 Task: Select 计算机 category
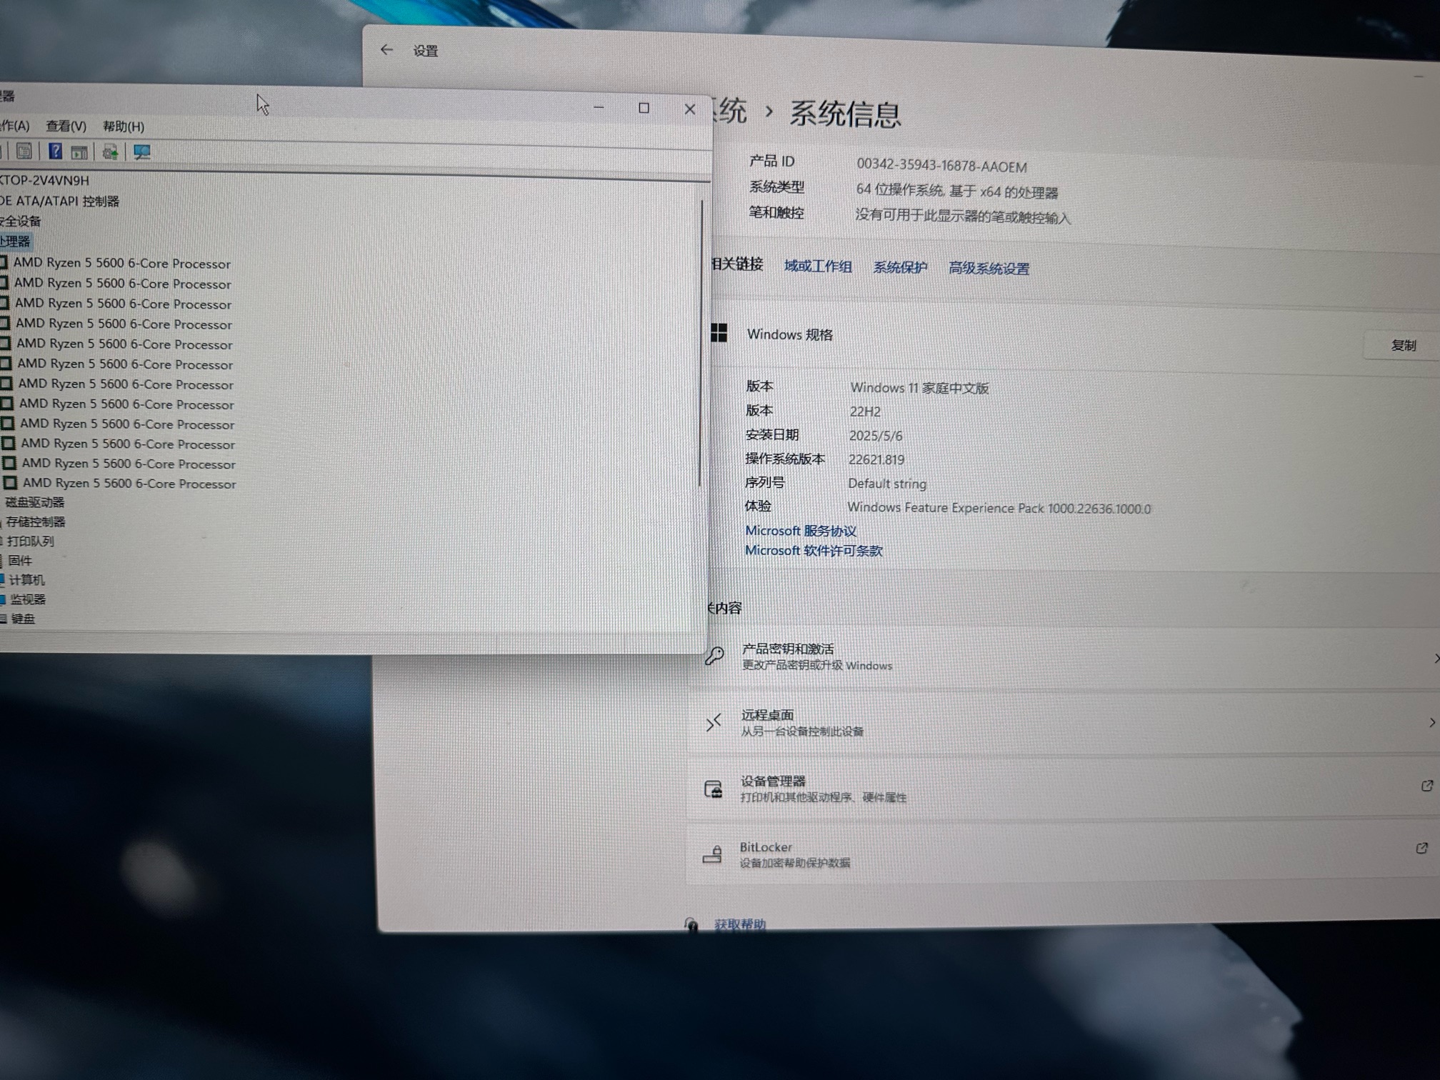coord(26,580)
